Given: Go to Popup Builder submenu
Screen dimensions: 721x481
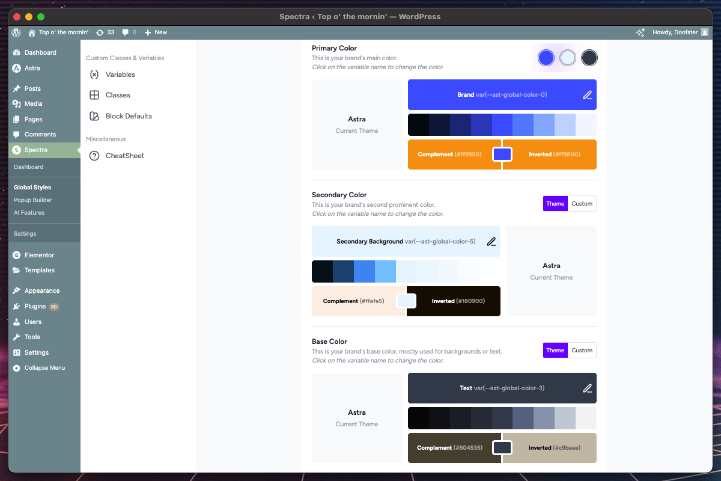Looking at the screenshot, I should pyautogui.click(x=33, y=200).
